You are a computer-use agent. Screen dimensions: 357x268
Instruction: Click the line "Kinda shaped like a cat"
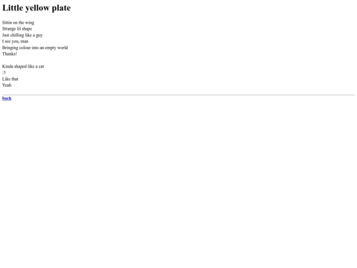point(23,66)
